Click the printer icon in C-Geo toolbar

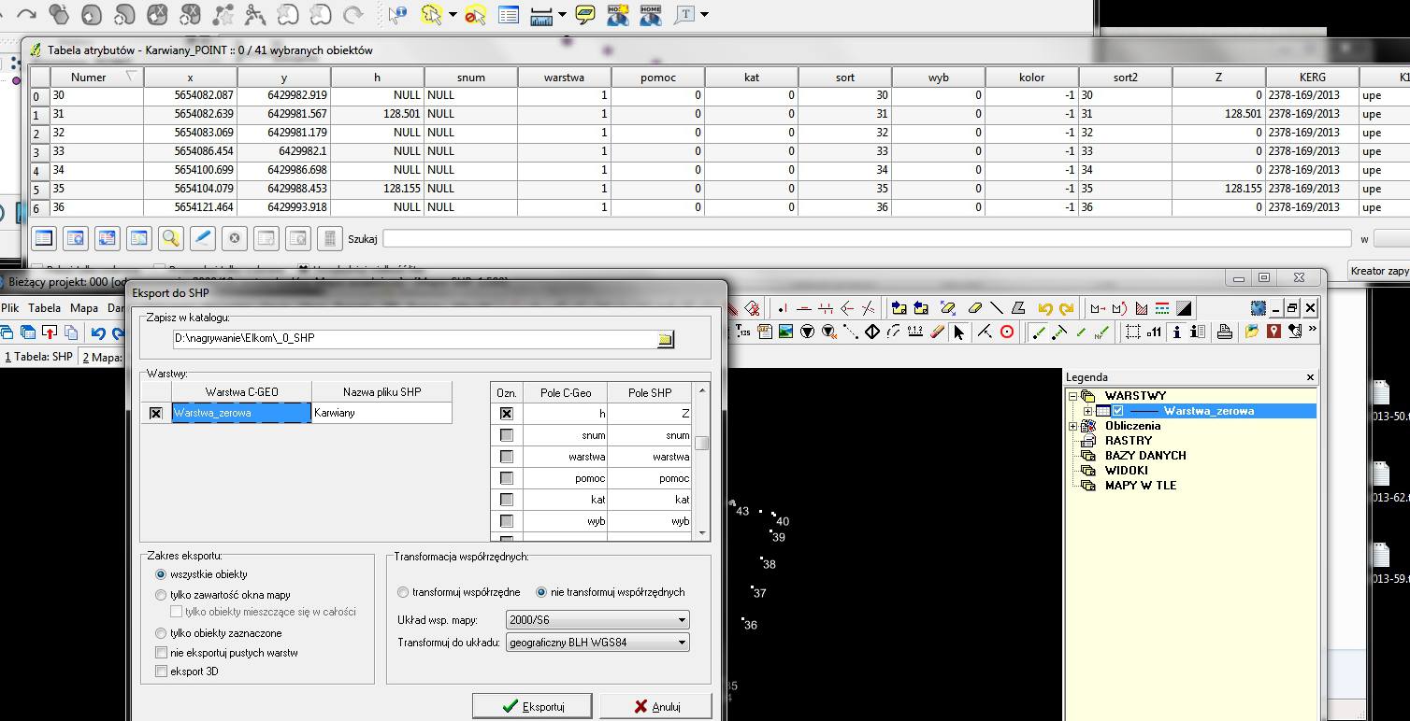[x=1225, y=332]
